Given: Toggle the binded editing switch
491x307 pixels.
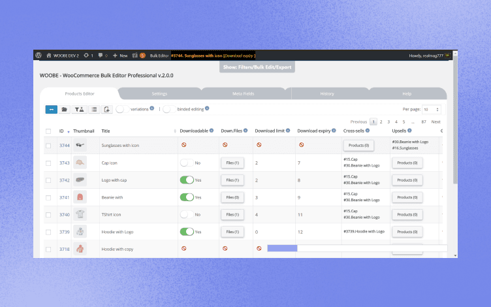Looking at the screenshot, I should [169, 109].
